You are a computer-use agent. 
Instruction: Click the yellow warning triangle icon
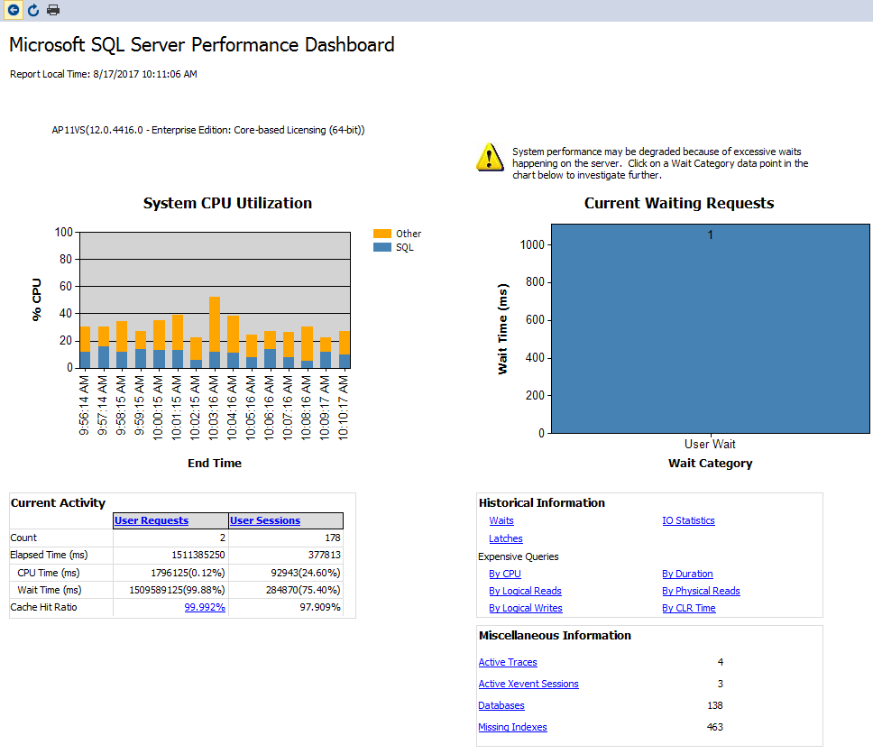click(490, 157)
